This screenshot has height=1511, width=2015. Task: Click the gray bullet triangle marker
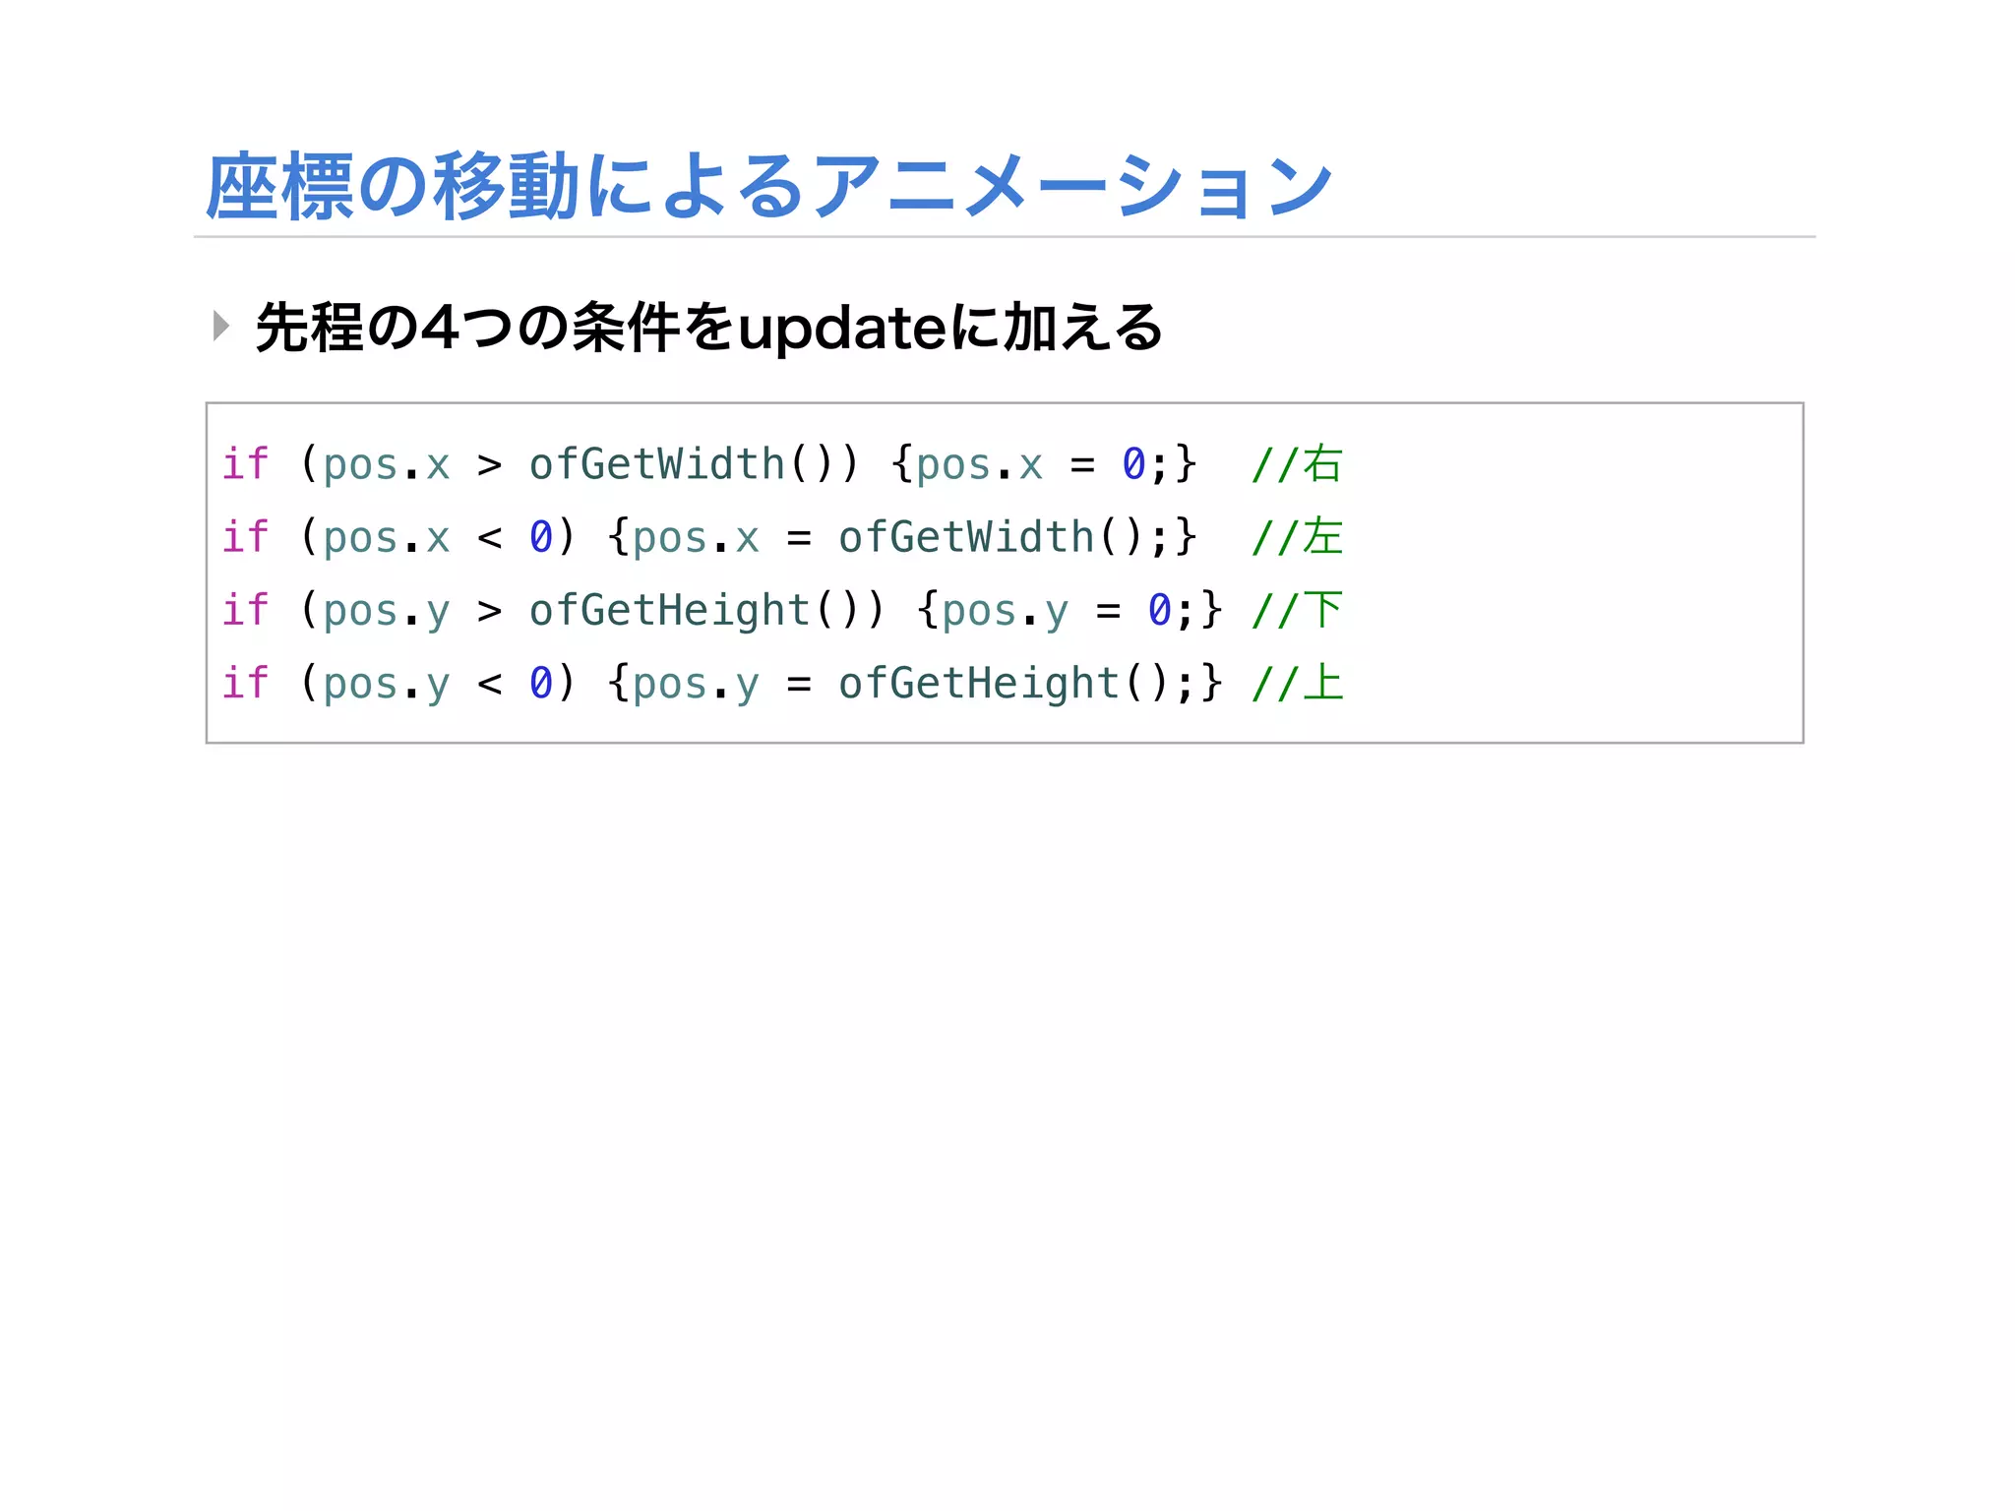(221, 326)
